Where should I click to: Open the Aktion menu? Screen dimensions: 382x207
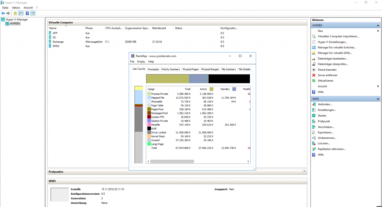point(16,8)
